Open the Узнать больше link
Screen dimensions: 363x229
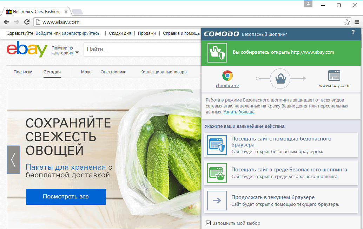click(239, 112)
